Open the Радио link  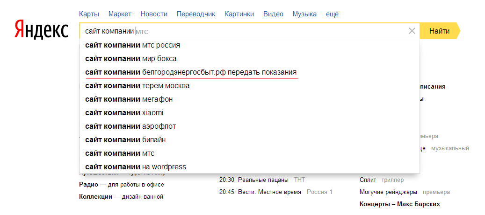(x=88, y=185)
